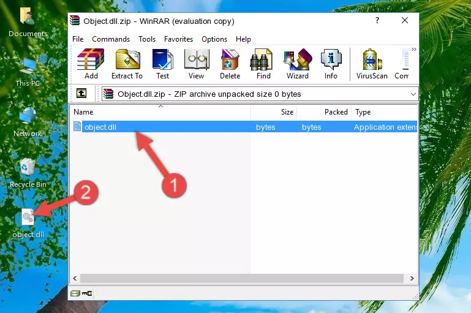Select the object.dll row in archive list
This screenshot has width=471, height=313.
point(244,127)
